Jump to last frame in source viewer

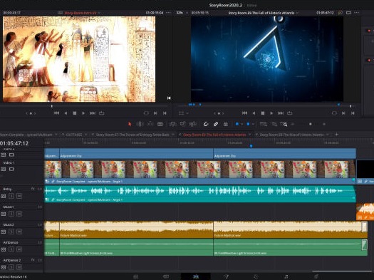point(93,113)
